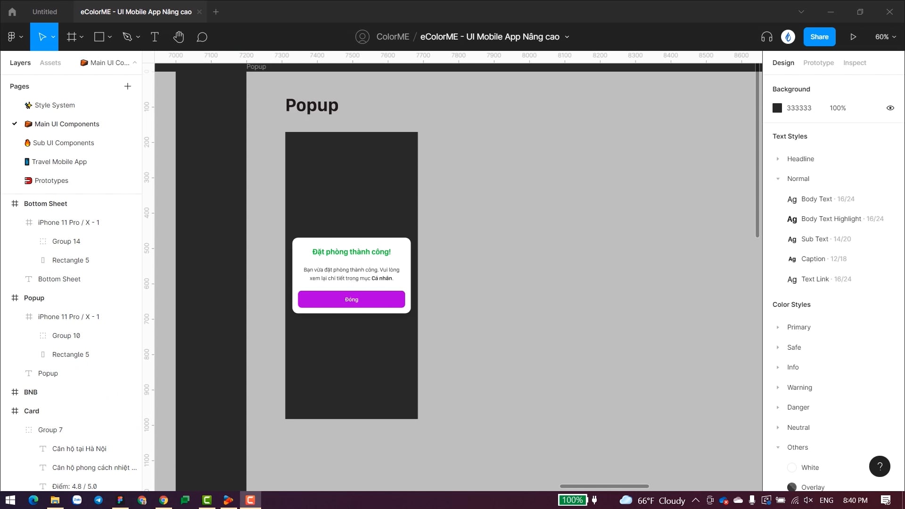Switch to the Inspect tab
905x509 pixels.
tap(855, 63)
